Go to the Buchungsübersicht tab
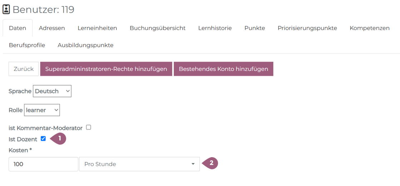400x186 pixels. [157, 28]
